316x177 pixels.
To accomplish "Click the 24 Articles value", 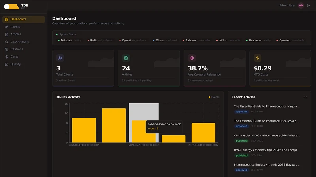I will (126, 68).
